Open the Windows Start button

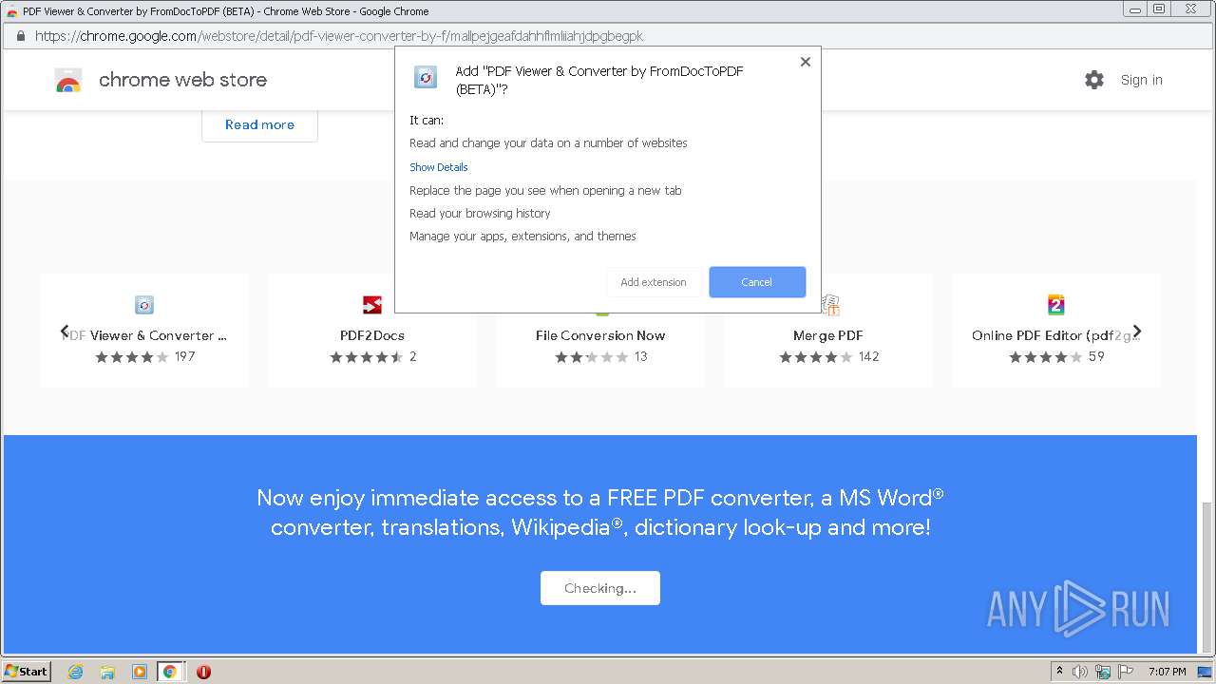tap(27, 672)
